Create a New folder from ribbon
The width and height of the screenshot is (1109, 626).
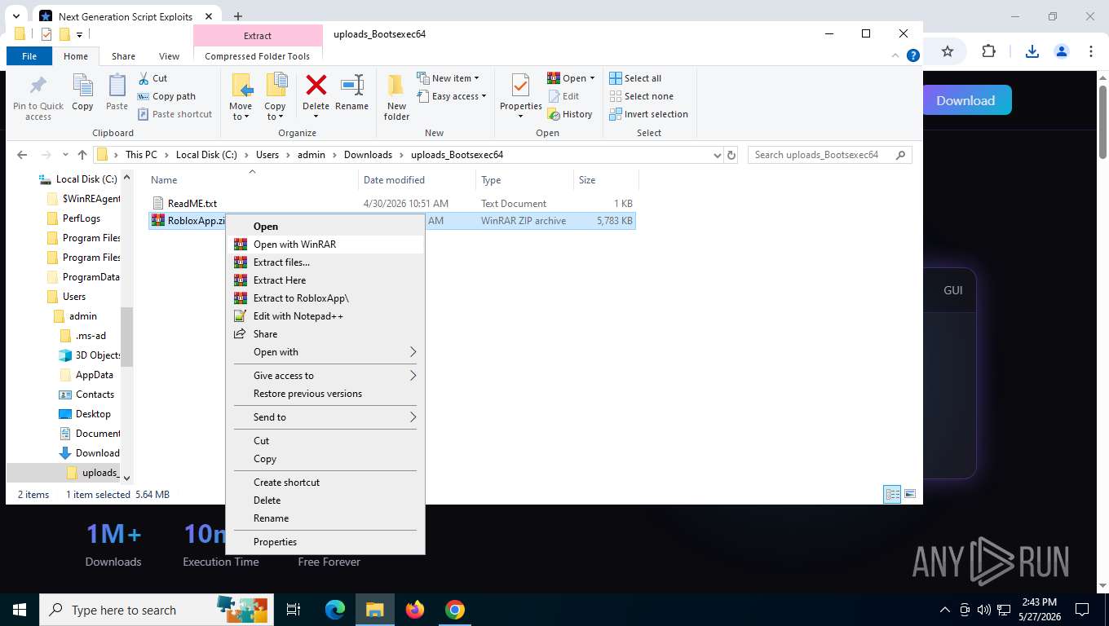pos(396,97)
